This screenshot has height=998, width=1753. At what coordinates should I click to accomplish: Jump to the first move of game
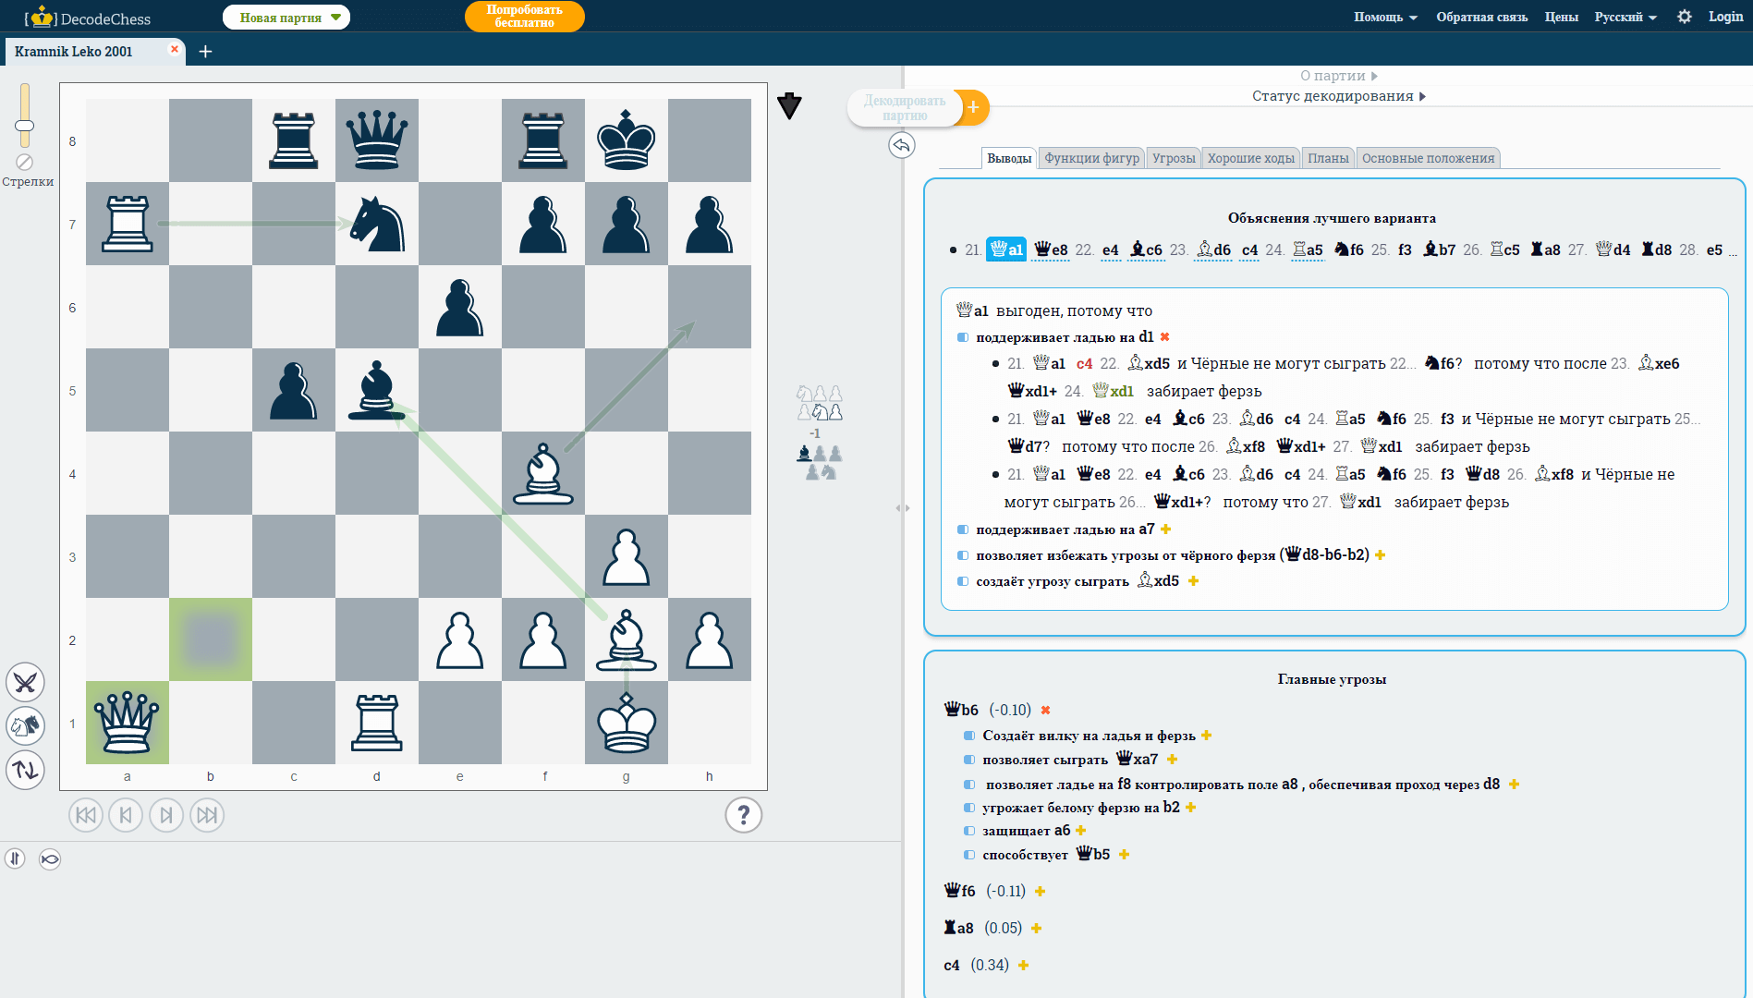pos(86,815)
